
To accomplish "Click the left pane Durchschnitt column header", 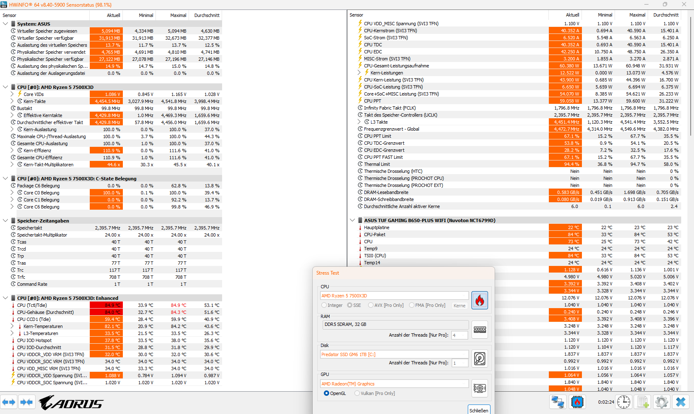I will tap(206, 15).
